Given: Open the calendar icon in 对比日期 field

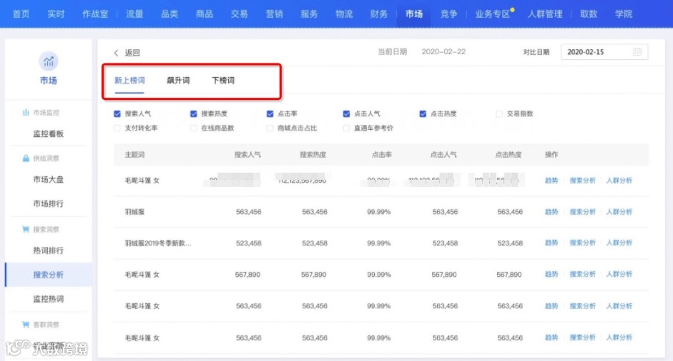Looking at the screenshot, I should click(637, 52).
